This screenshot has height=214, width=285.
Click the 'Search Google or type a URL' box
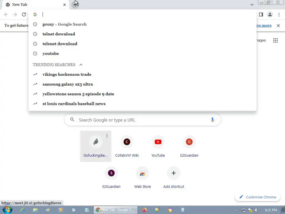coord(142,120)
